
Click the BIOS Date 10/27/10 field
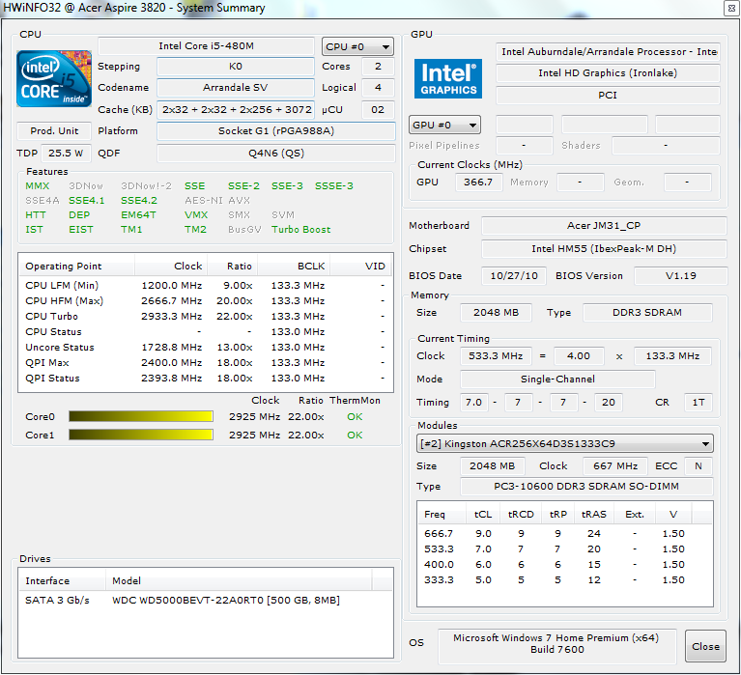tap(514, 275)
